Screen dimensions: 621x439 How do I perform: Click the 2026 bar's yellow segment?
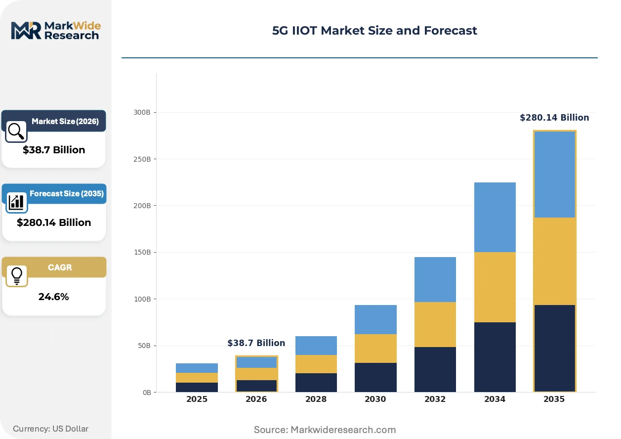click(256, 374)
